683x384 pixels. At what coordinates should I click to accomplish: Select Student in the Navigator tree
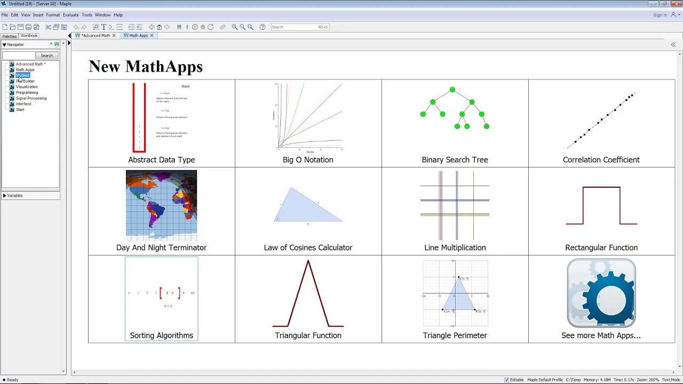tap(22, 76)
